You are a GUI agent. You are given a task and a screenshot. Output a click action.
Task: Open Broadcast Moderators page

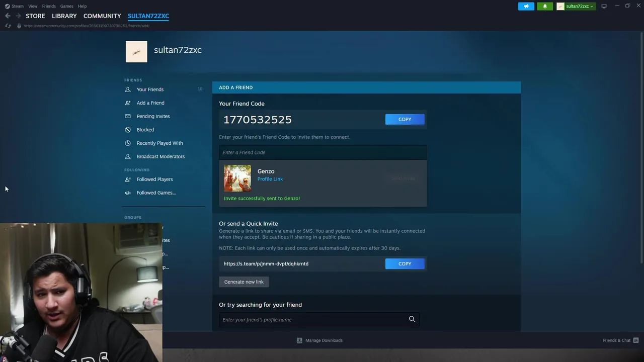click(x=160, y=156)
